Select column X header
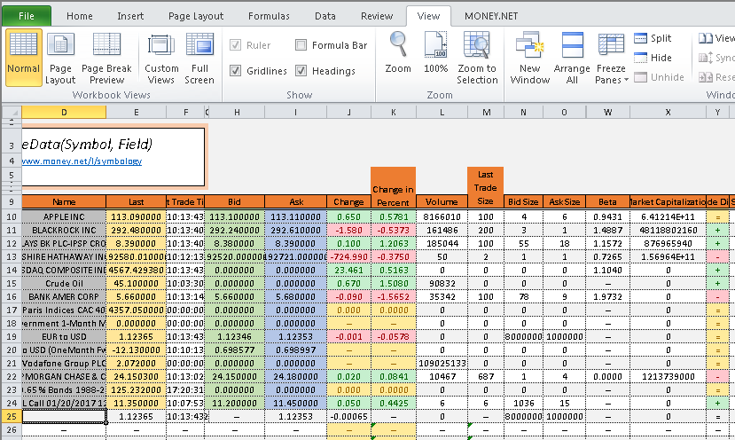735x440 pixels. [668, 112]
